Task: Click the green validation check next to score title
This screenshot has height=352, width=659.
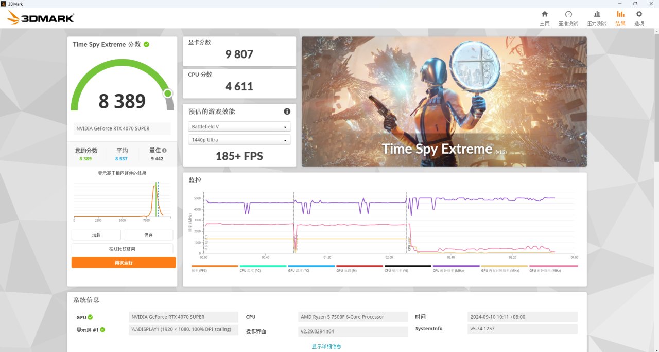Action: click(x=146, y=44)
